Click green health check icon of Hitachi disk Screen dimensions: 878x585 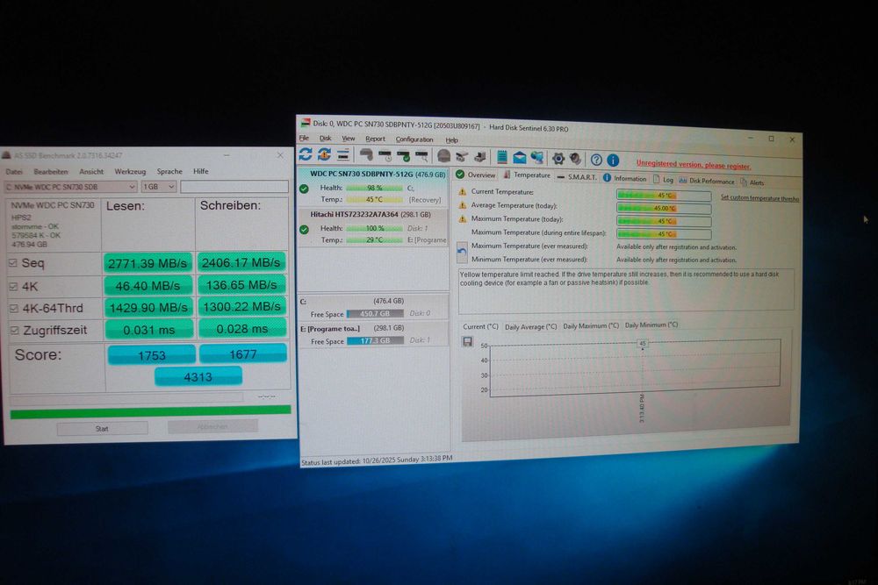click(x=304, y=229)
